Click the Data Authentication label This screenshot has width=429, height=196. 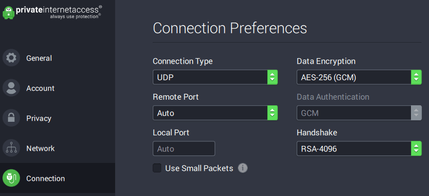point(333,97)
